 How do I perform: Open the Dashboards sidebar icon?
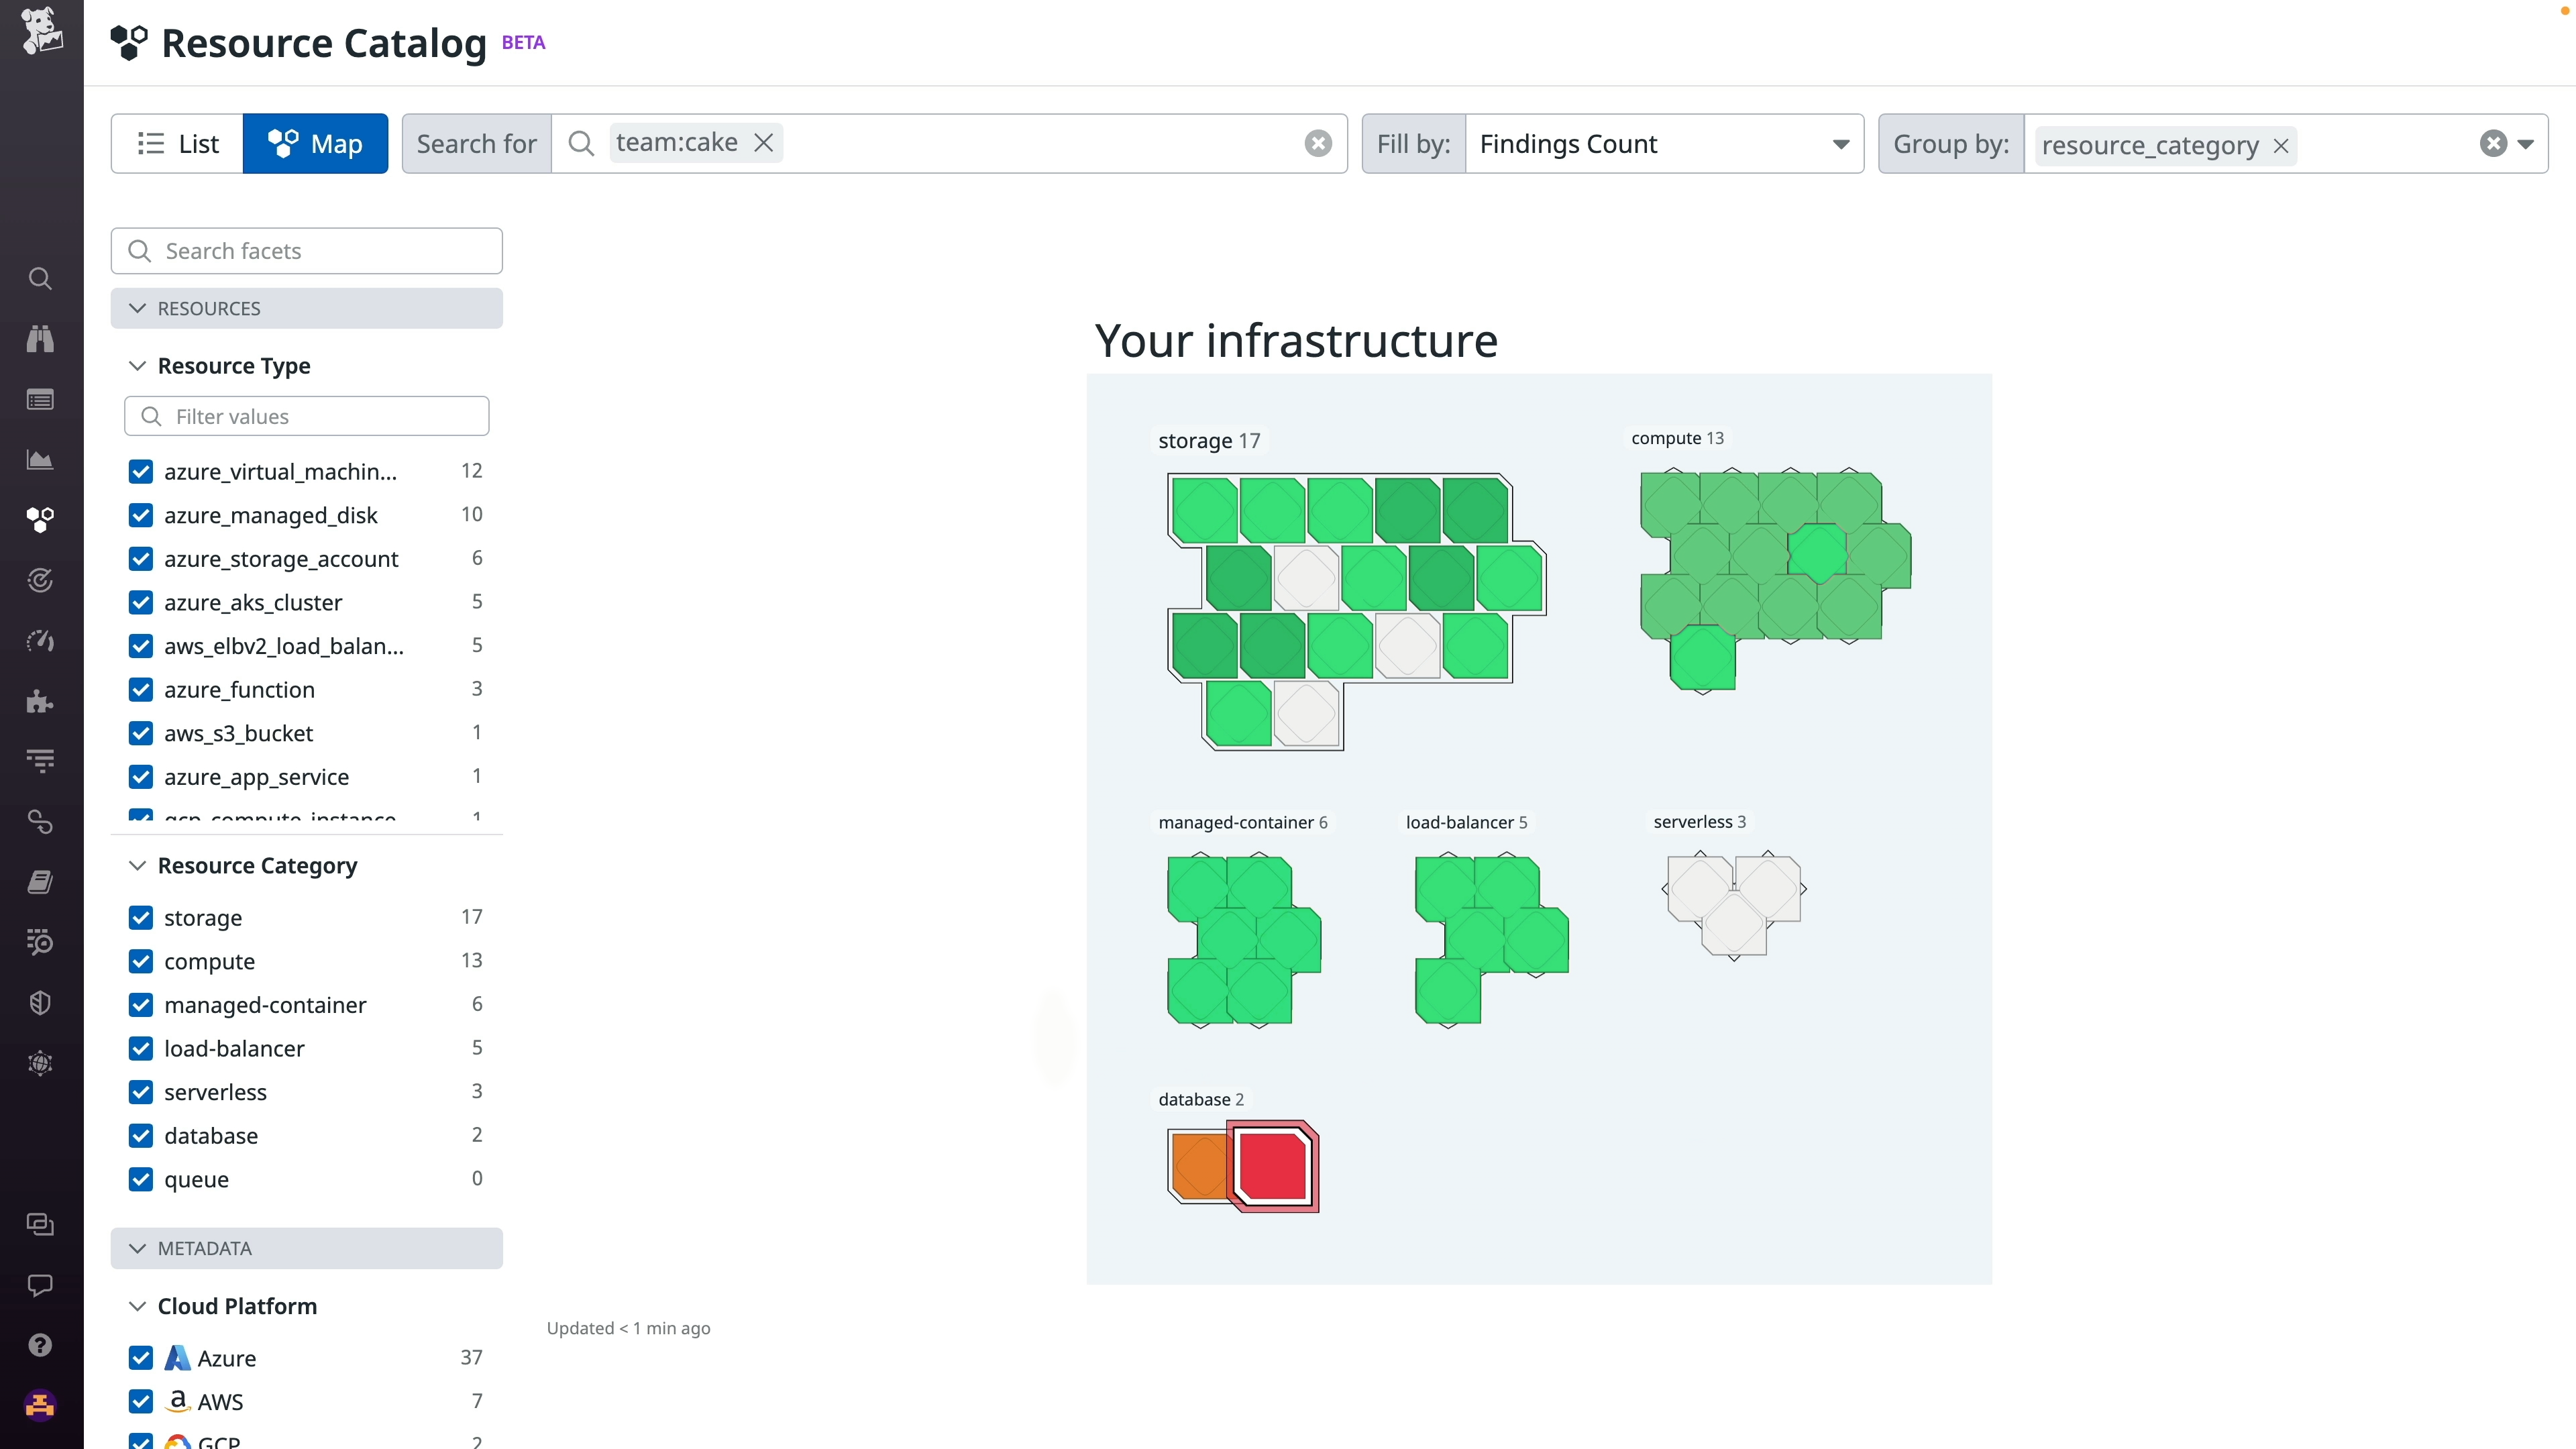(40, 400)
